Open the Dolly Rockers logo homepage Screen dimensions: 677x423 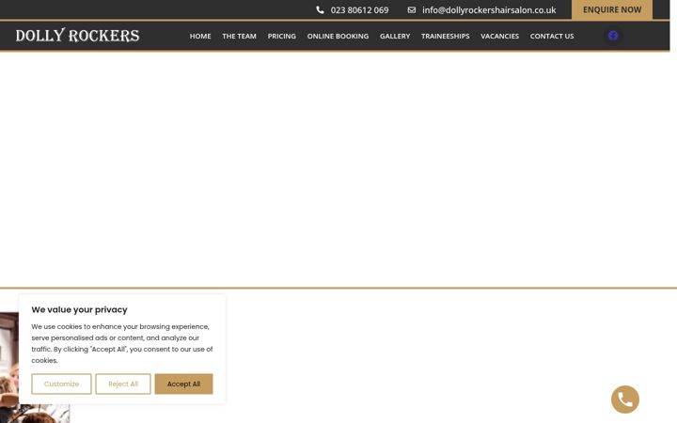pos(77,36)
